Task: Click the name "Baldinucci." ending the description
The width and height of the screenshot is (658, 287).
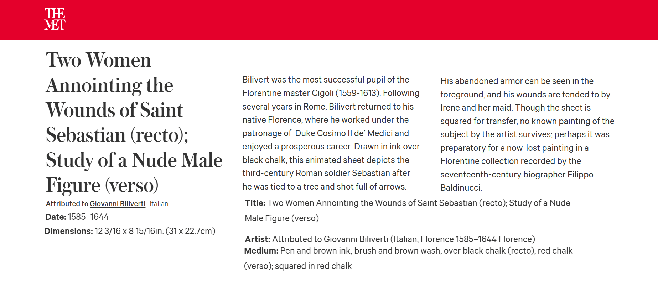Action: (461, 188)
